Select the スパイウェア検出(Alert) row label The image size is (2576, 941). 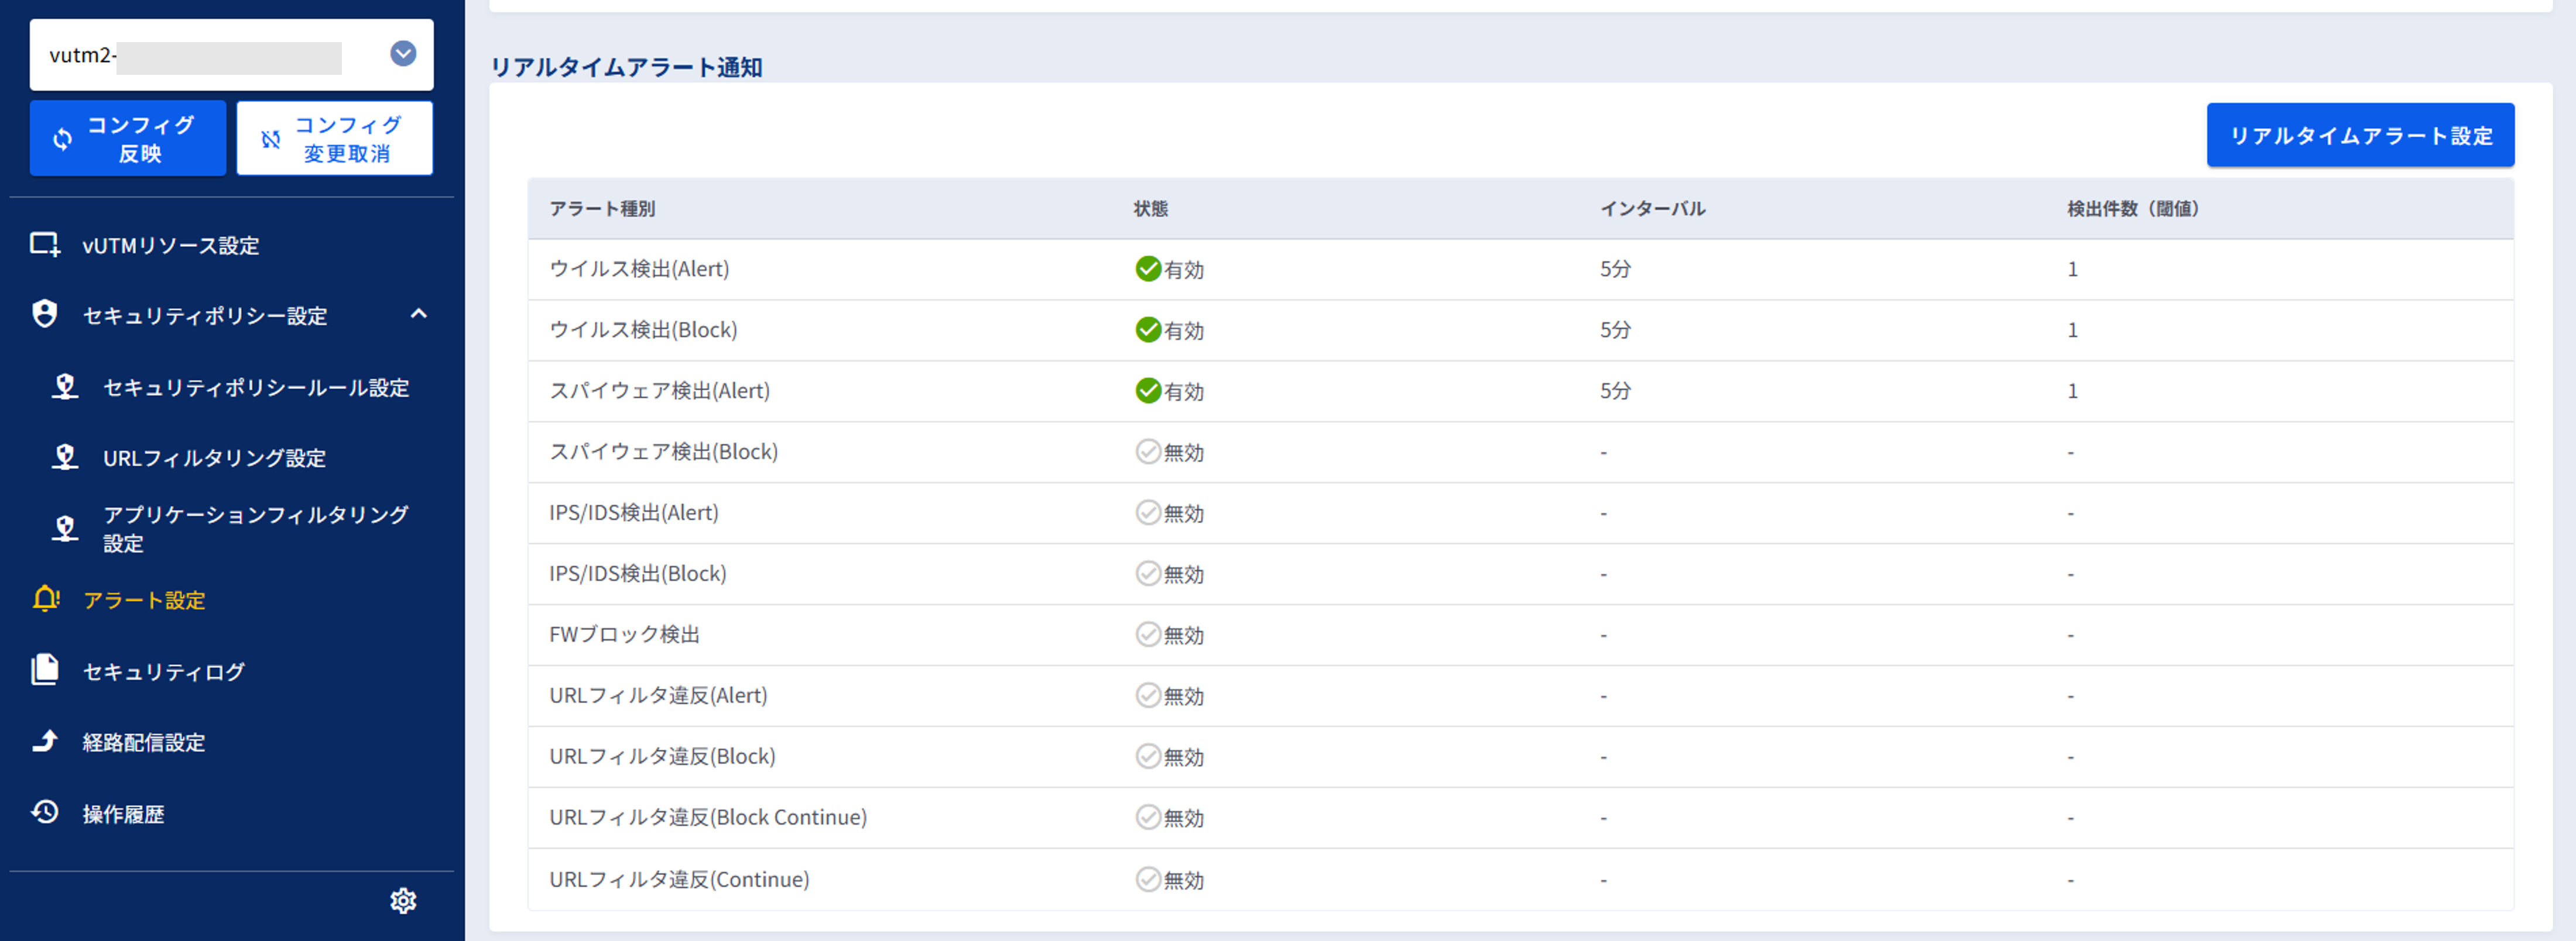659,391
